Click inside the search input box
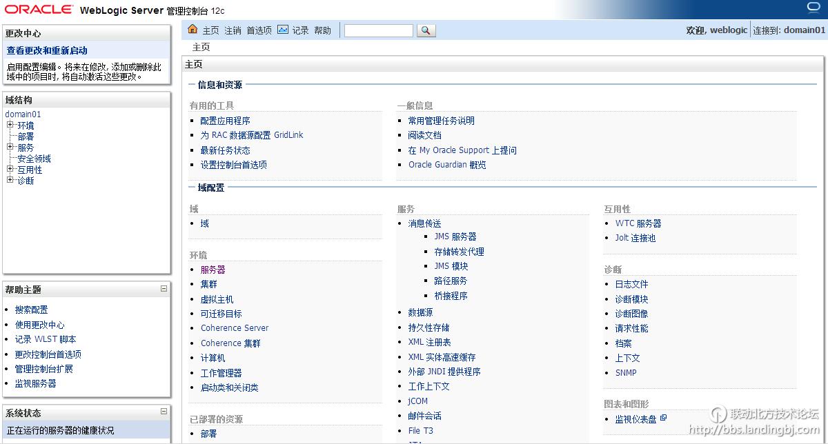Screen dimensions: 828x444 point(379,30)
